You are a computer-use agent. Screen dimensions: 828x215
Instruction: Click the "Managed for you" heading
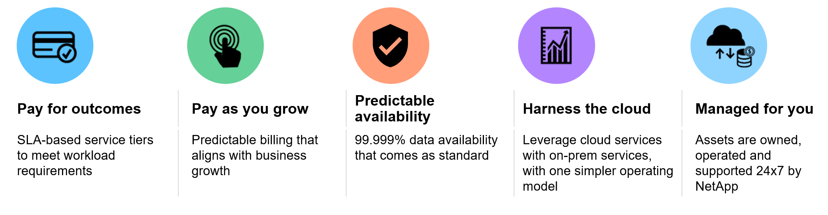point(754,109)
